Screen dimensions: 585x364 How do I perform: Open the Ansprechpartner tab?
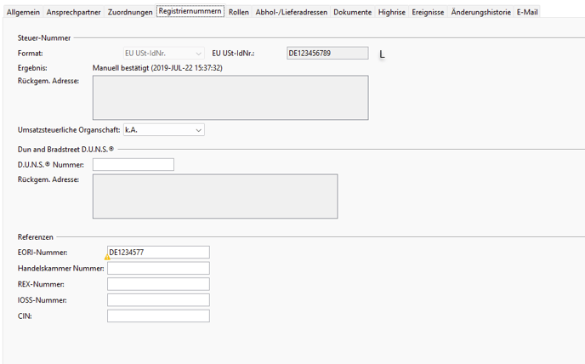pyautogui.click(x=73, y=12)
